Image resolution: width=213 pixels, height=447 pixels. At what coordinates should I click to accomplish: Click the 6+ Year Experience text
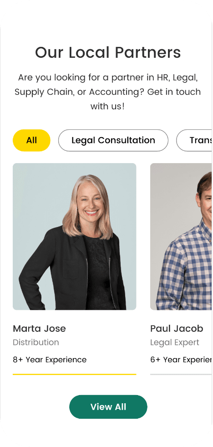[x=181, y=360]
